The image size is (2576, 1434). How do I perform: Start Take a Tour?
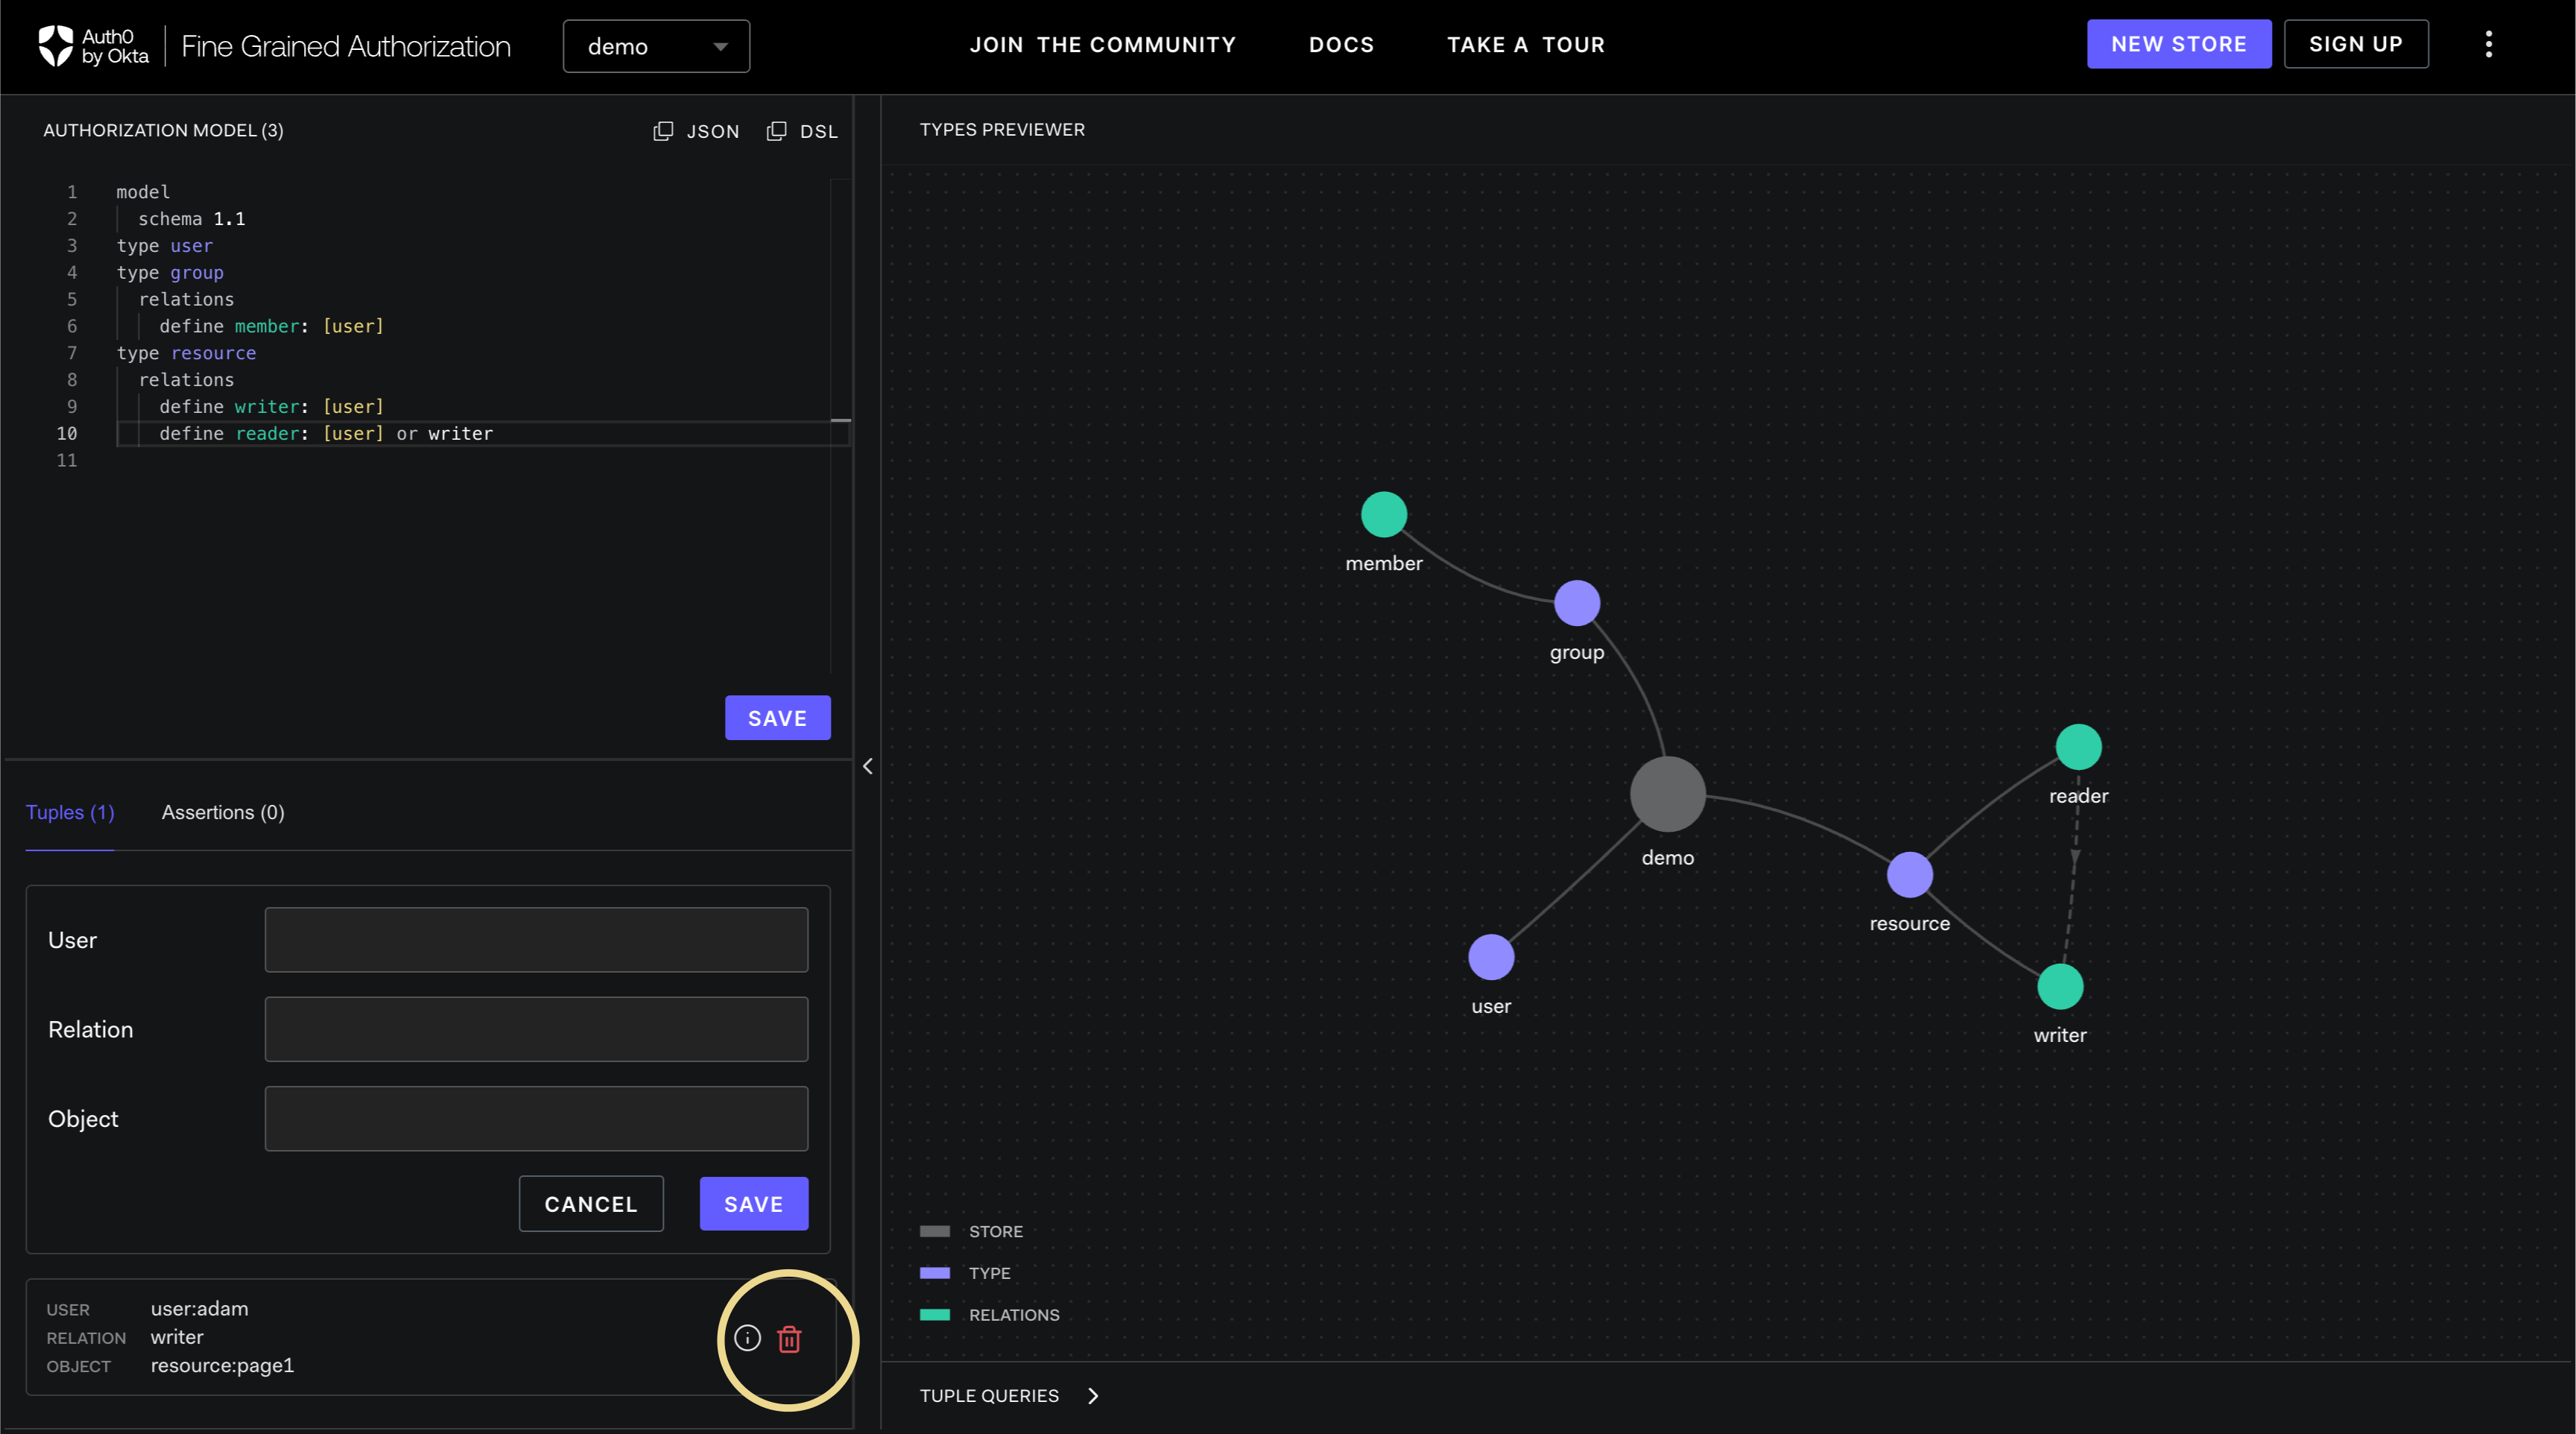(1525, 44)
